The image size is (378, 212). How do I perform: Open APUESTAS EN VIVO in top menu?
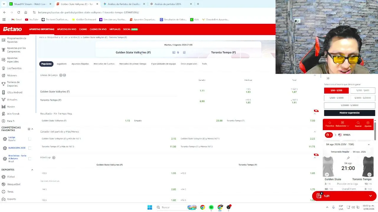66,29
